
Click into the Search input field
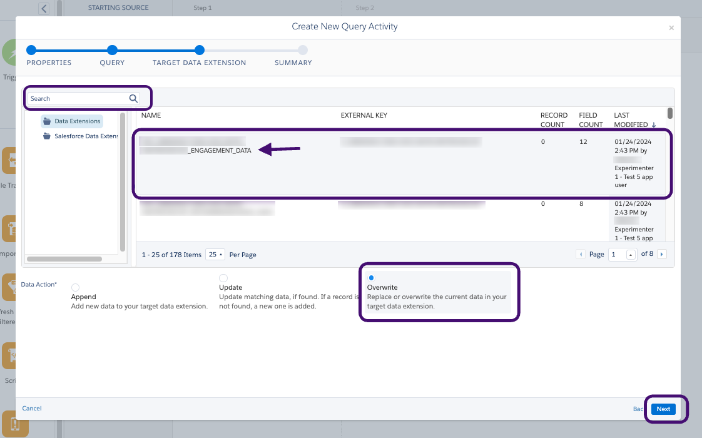tap(76, 98)
